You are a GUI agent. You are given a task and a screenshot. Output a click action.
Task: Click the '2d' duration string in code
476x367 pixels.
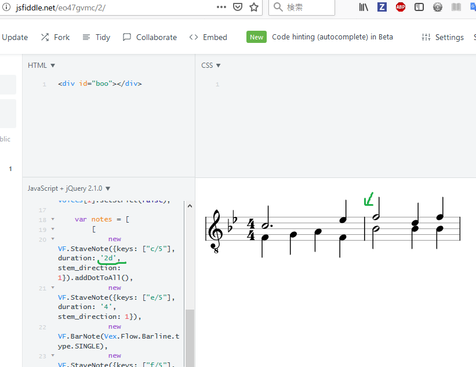[x=108, y=258]
